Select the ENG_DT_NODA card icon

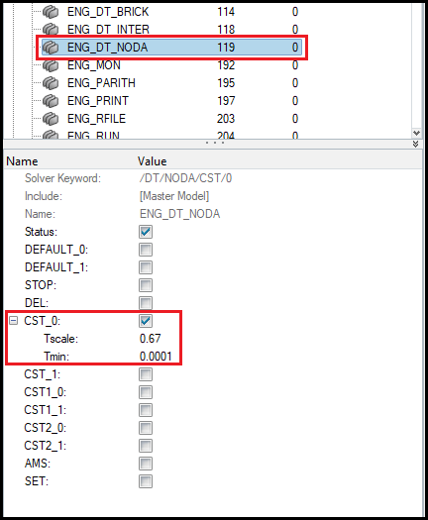51,48
